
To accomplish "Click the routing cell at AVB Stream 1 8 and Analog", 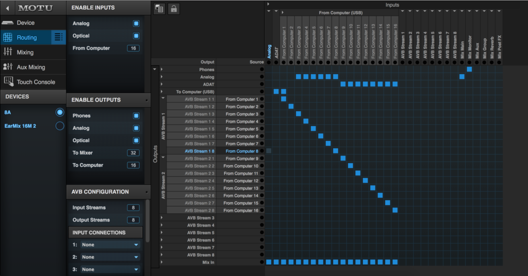I will click(269, 151).
